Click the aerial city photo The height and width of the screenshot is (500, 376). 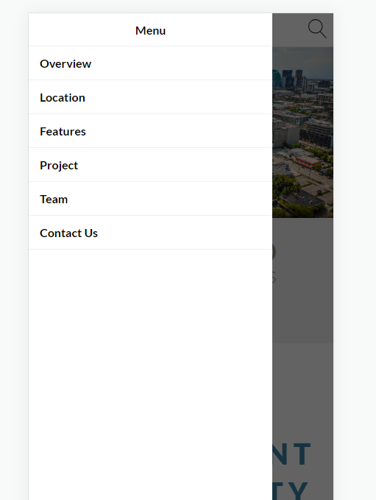(302, 133)
